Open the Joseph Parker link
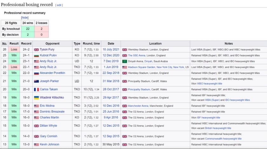The width and height of the screenshot is (267, 149). [49, 81]
